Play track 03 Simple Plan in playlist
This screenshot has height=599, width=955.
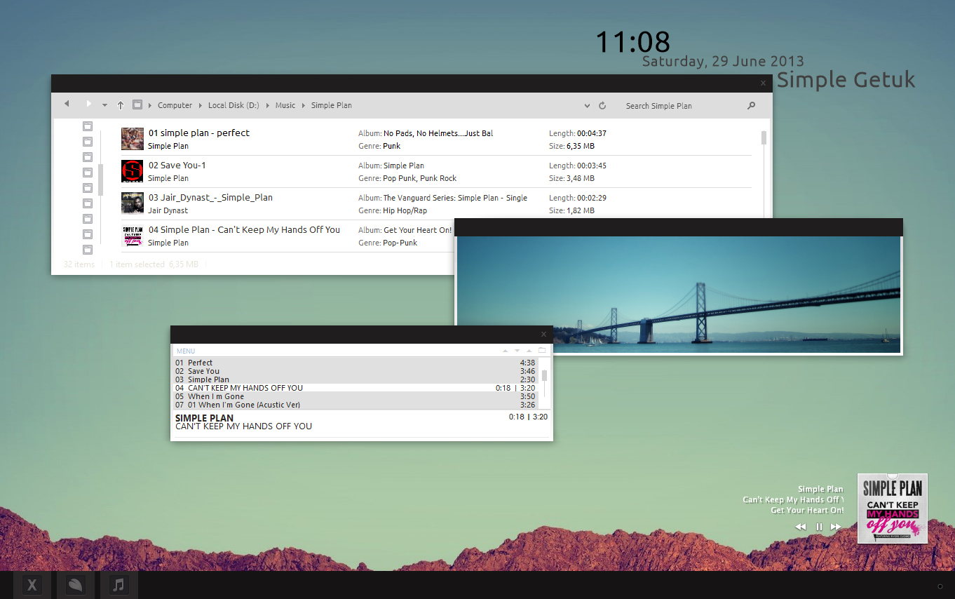[355, 379]
